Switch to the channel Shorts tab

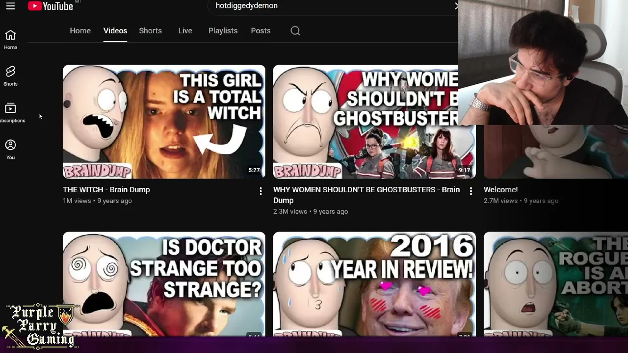click(150, 30)
